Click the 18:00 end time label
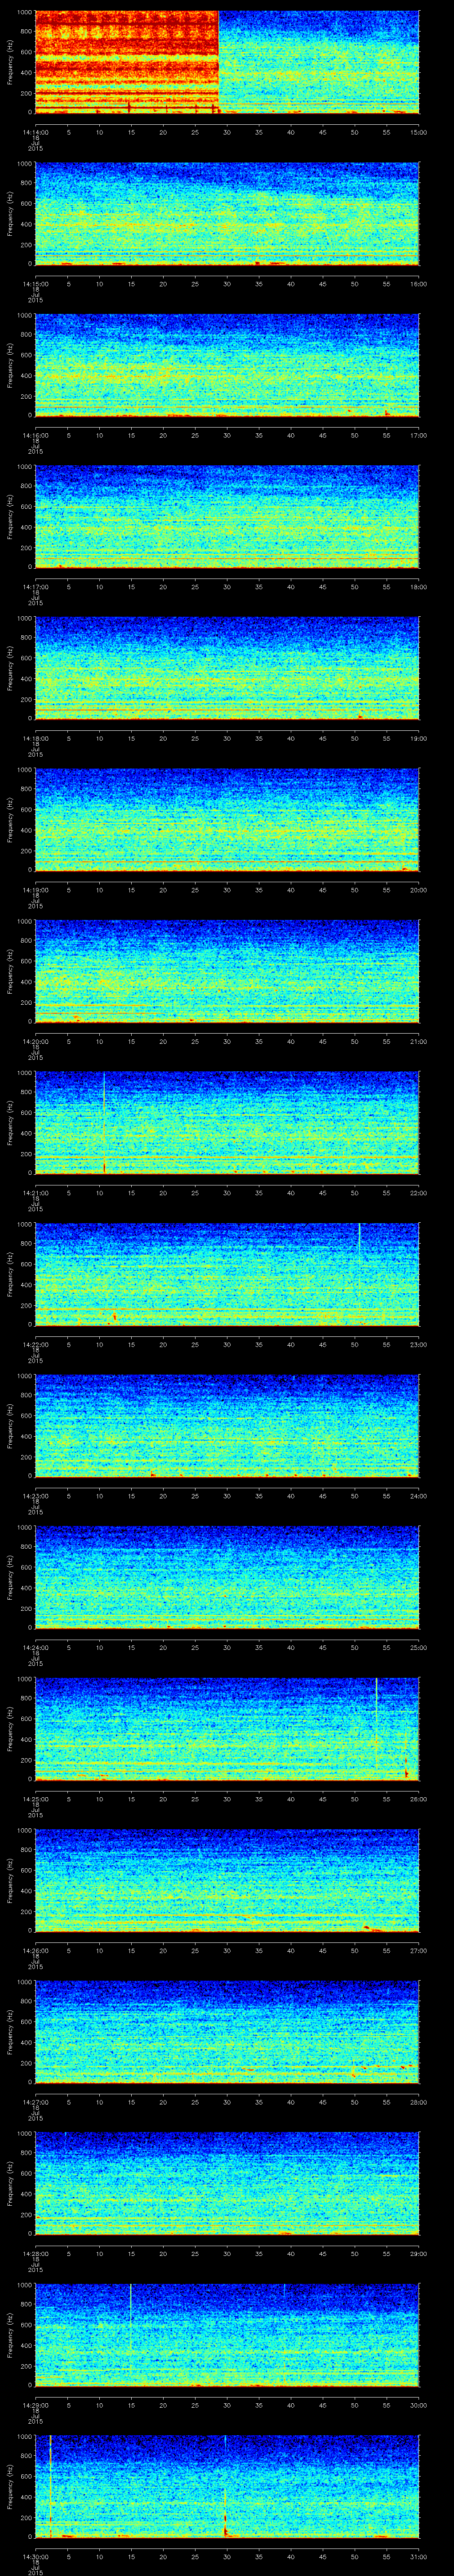The width and height of the screenshot is (454, 2576). 418,587
